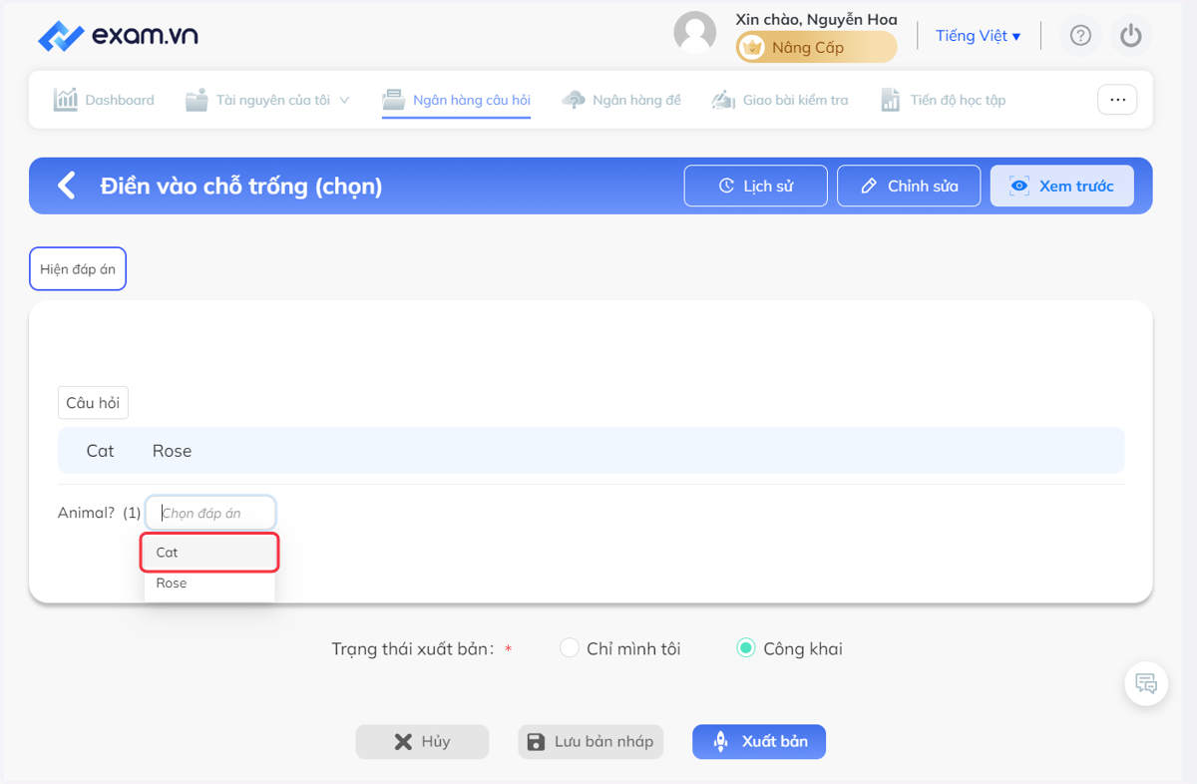Open the Chọn đáp án combo box
This screenshot has height=784, width=1197.
pos(210,513)
